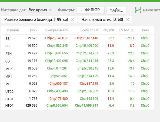This screenshot has width=160, height=122.
Task: Sort by Выиграл всего column header
Action: (x=56, y=30)
